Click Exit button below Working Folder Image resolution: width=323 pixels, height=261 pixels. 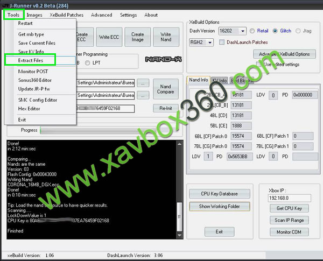(x=220, y=232)
